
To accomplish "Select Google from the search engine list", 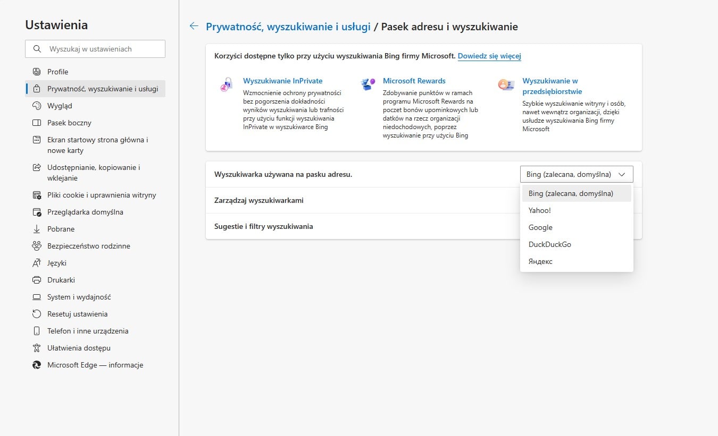I will (x=540, y=227).
